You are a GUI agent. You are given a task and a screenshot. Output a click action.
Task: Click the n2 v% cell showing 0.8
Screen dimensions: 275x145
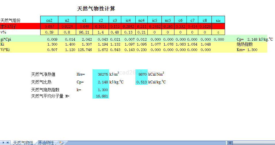click(67, 32)
